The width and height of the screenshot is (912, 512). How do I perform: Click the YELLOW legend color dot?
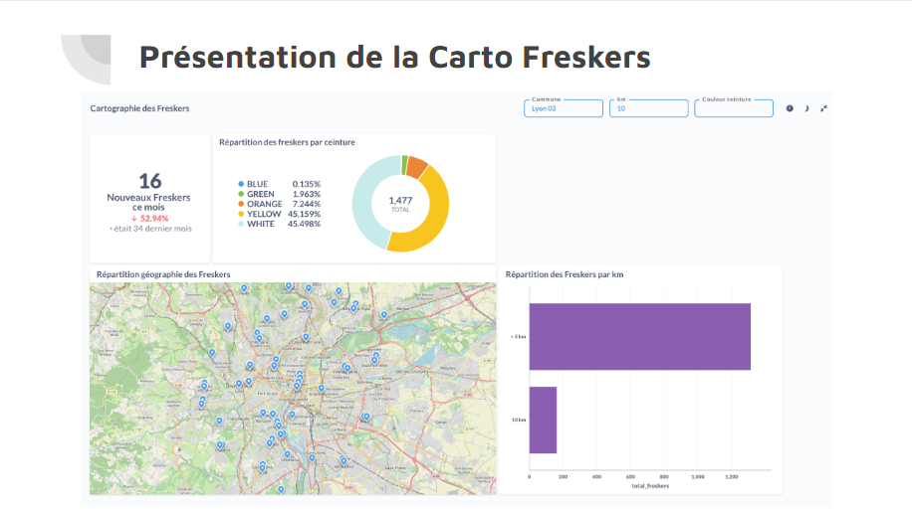[241, 214]
